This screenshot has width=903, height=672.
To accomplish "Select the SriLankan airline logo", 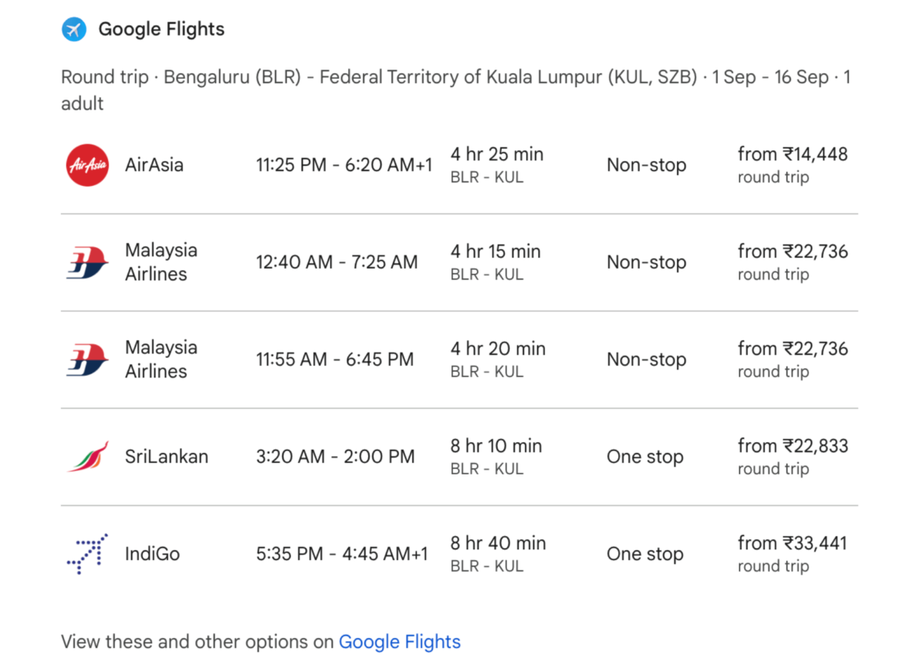I will (86, 456).
